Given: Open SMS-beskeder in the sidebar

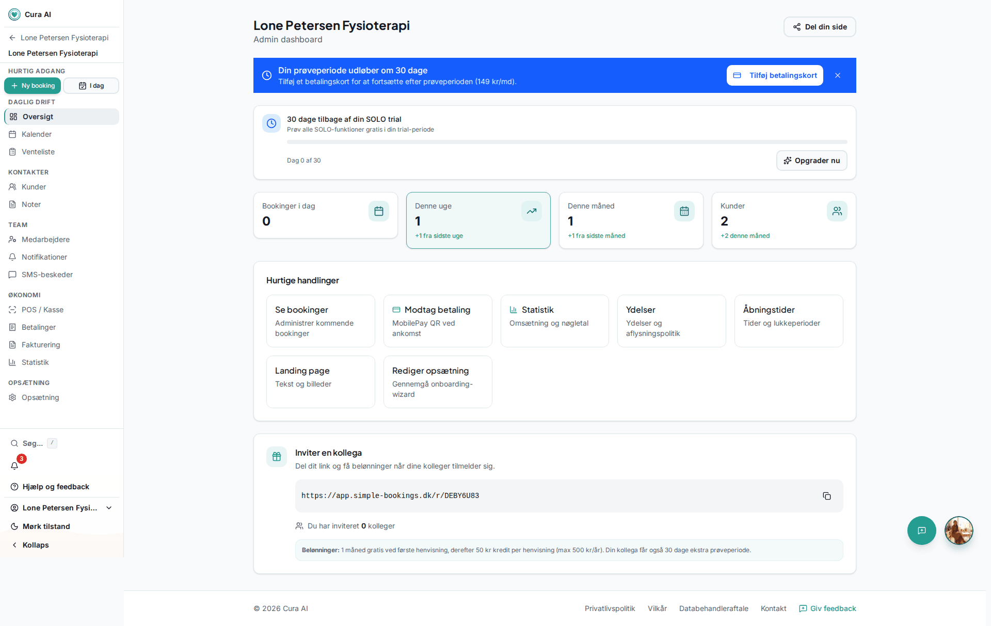Looking at the screenshot, I should tap(62, 275).
